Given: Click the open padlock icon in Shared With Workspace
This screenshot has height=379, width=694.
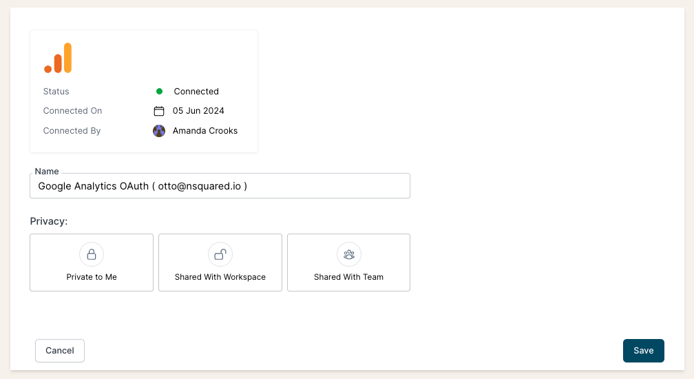Looking at the screenshot, I should point(220,254).
